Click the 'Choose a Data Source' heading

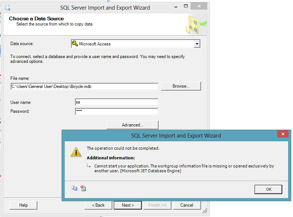coord(36,19)
